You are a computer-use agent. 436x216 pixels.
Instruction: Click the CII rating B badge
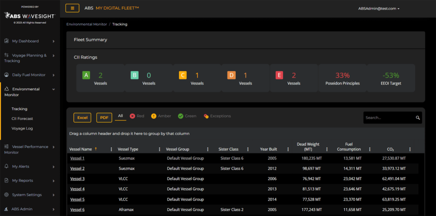coord(134,75)
